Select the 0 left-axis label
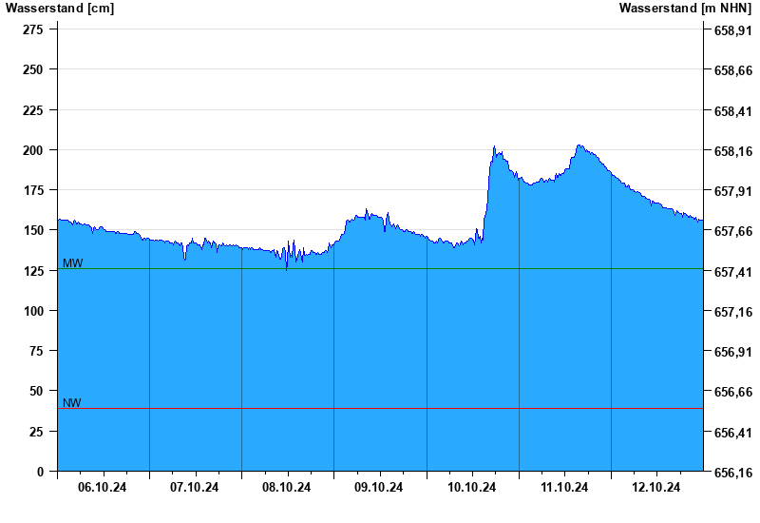Viewport: 760px width, 523px height. (40, 472)
